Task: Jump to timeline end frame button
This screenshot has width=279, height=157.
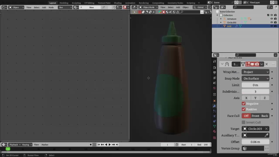Action: (117, 145)
